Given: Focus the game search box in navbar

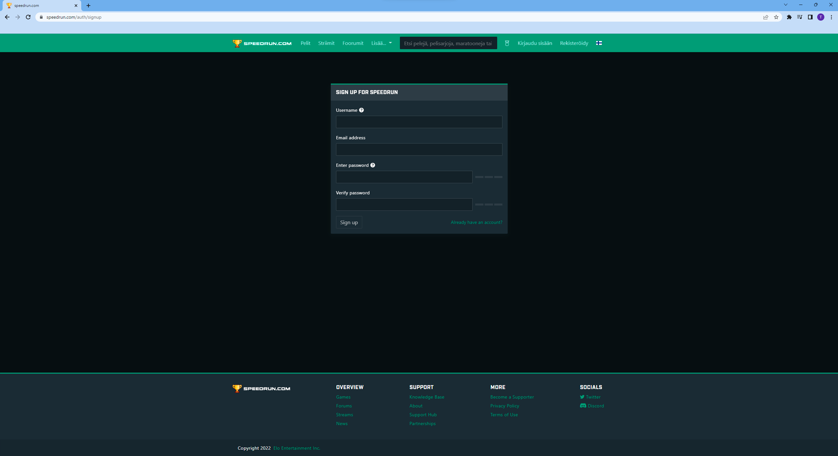Looking at the screenshot, I should click(x=448, y=43).
